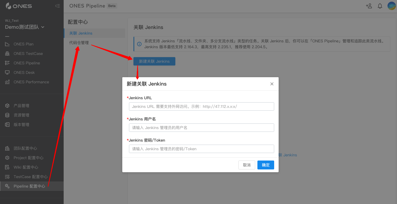Expand the Demo测试团队 team switcher
The height and width of the screenshot is (204, 397).
(25, 27)
